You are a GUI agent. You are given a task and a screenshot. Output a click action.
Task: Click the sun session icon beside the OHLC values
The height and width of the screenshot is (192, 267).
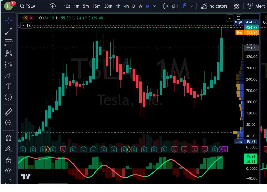[x=25, y=18]
